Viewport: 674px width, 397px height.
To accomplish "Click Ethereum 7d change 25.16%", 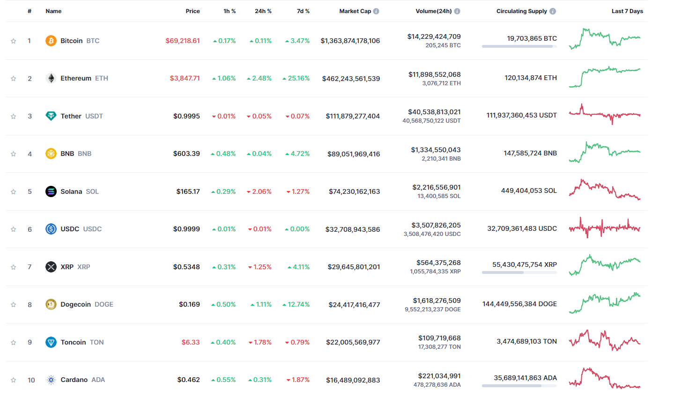I will (x=296, y=78).
